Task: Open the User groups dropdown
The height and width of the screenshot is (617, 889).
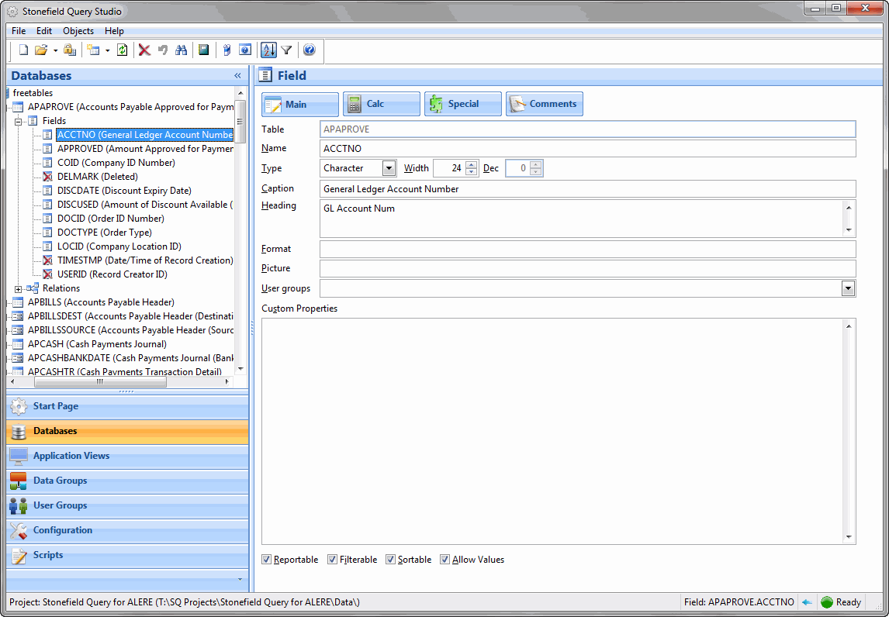Action: [x=848, y=288]
